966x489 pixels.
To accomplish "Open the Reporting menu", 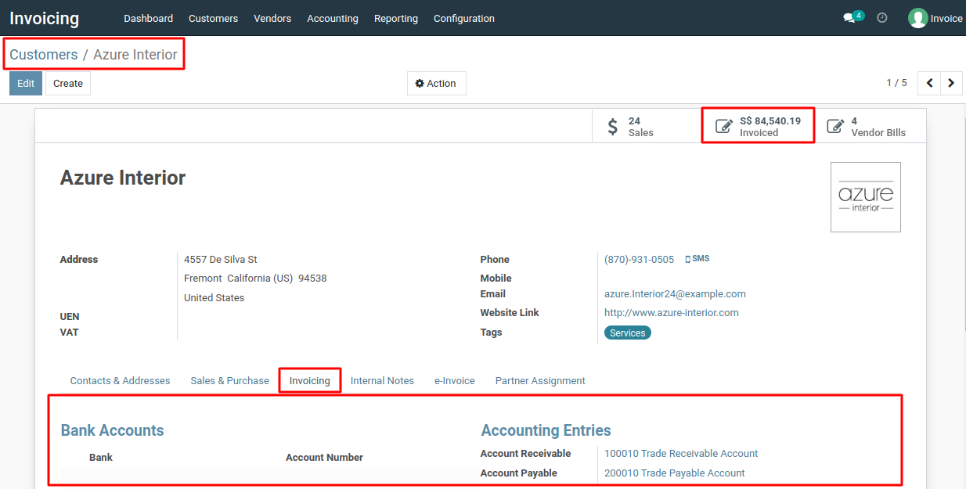I will [396, 18].
